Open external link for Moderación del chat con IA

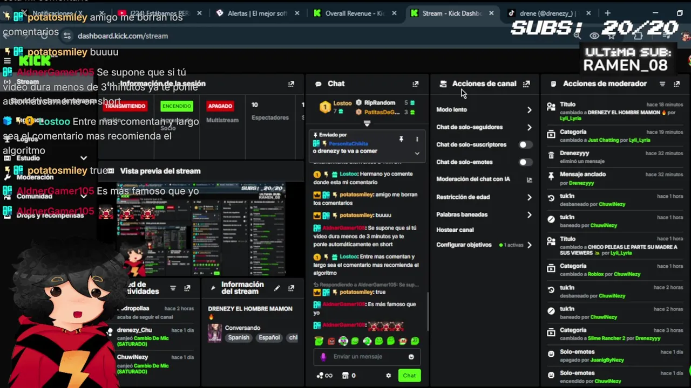pyautogui.click(x=529, y=179)
